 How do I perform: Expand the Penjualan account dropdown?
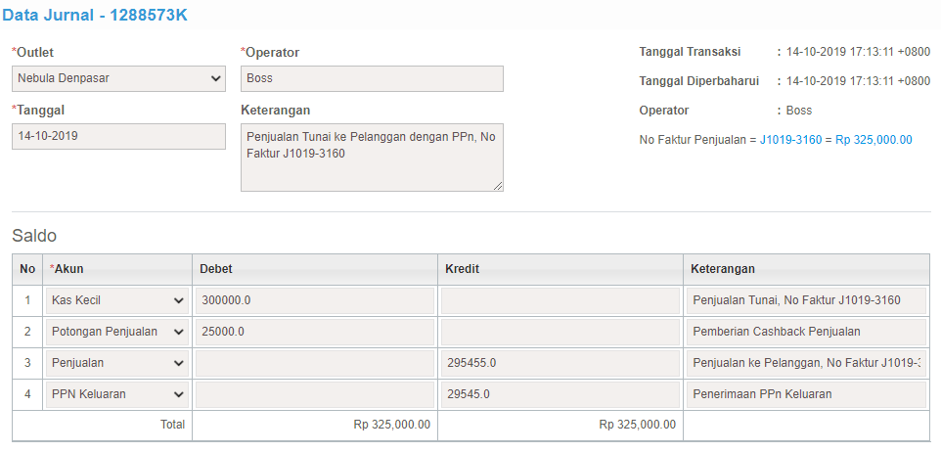(x=117, y=363)
